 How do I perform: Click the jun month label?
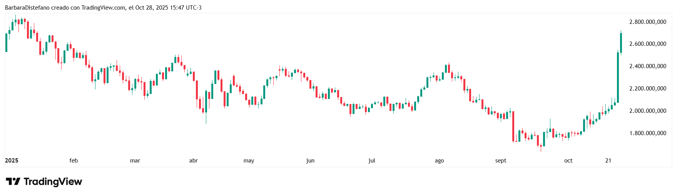coord(310,161)
